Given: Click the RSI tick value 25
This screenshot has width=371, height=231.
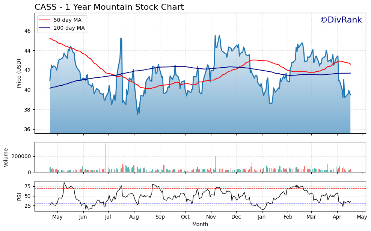Looking at the screenshot, I should 27,206.
